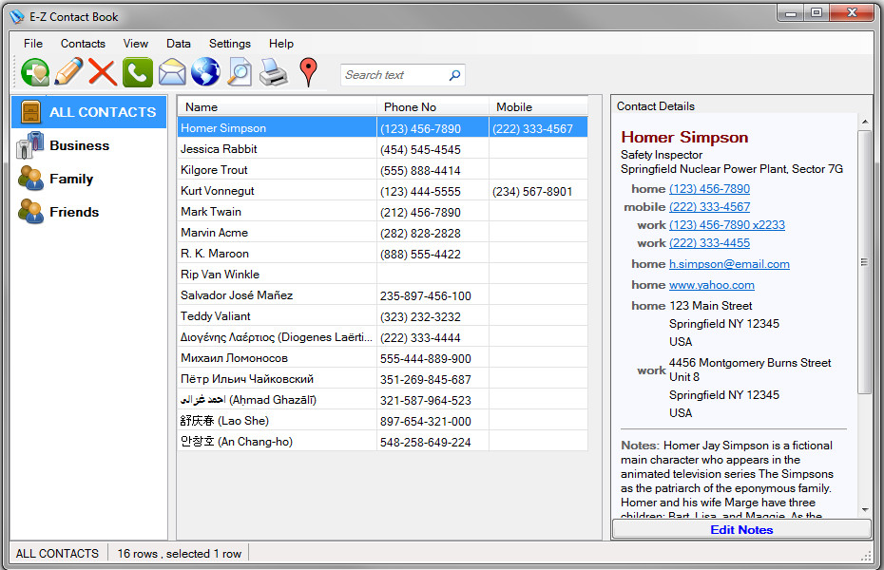Select the Marvin Acme contact row
This screenshot has height=570, width=884.
(x=382, y=232)
